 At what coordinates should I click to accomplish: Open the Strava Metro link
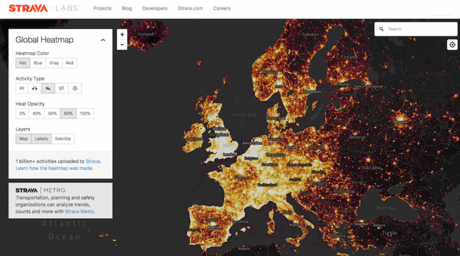79,212
